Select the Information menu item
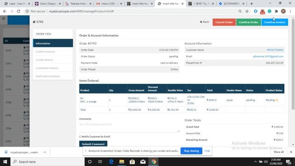 coord(53,43)
